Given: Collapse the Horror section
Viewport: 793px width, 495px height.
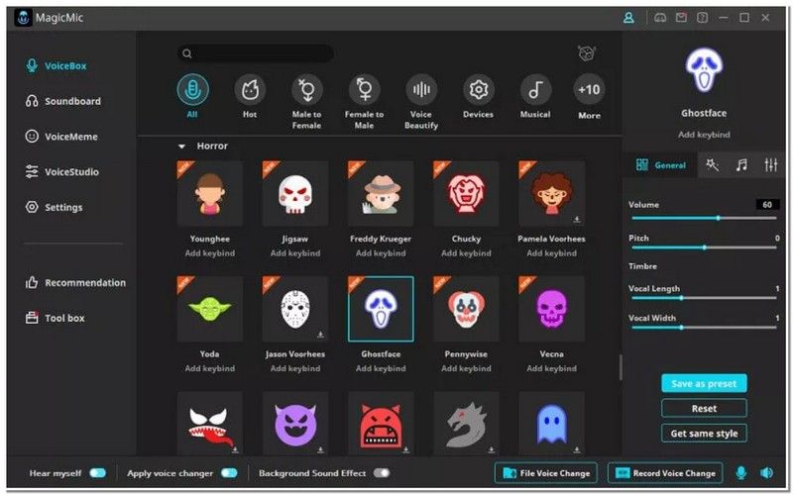Looking at the screenshot, I should [181, 147].
